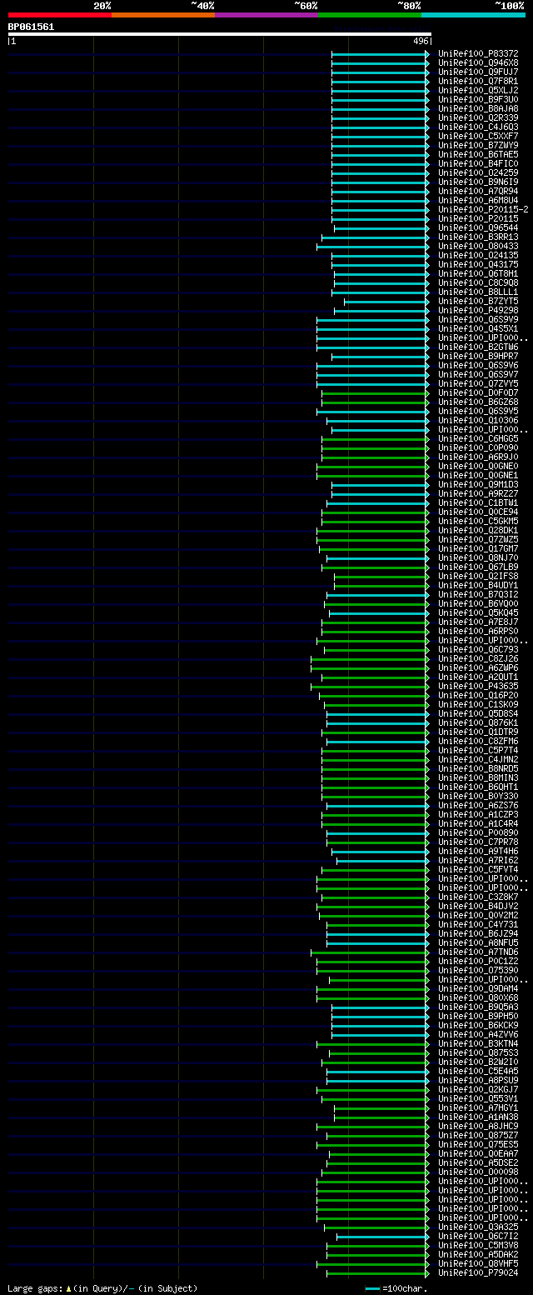Select the UniRef100_B8LLL1 label
Viewport: 533px width, 1295px height.
[x=478, y=292]
